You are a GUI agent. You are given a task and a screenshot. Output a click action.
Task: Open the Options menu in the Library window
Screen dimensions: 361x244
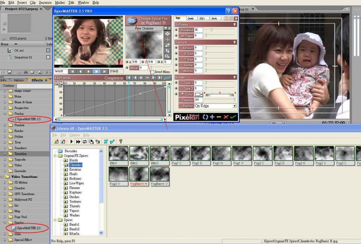tap(74, 135)
